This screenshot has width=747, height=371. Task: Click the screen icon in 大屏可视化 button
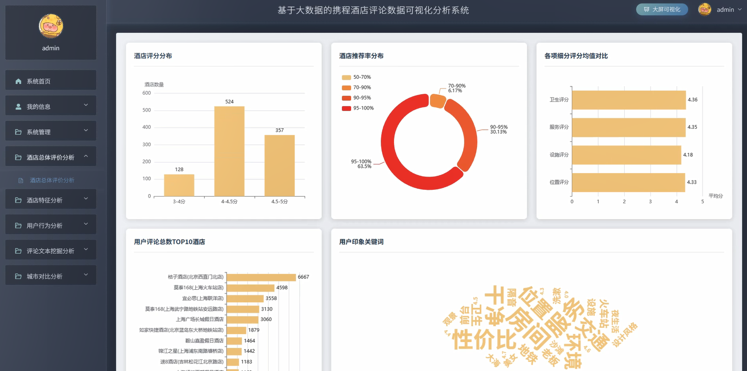(x=646, y=9)
